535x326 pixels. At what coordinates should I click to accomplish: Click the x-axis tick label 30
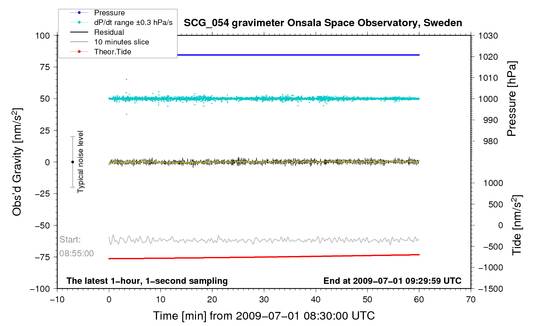click(264, 299)
